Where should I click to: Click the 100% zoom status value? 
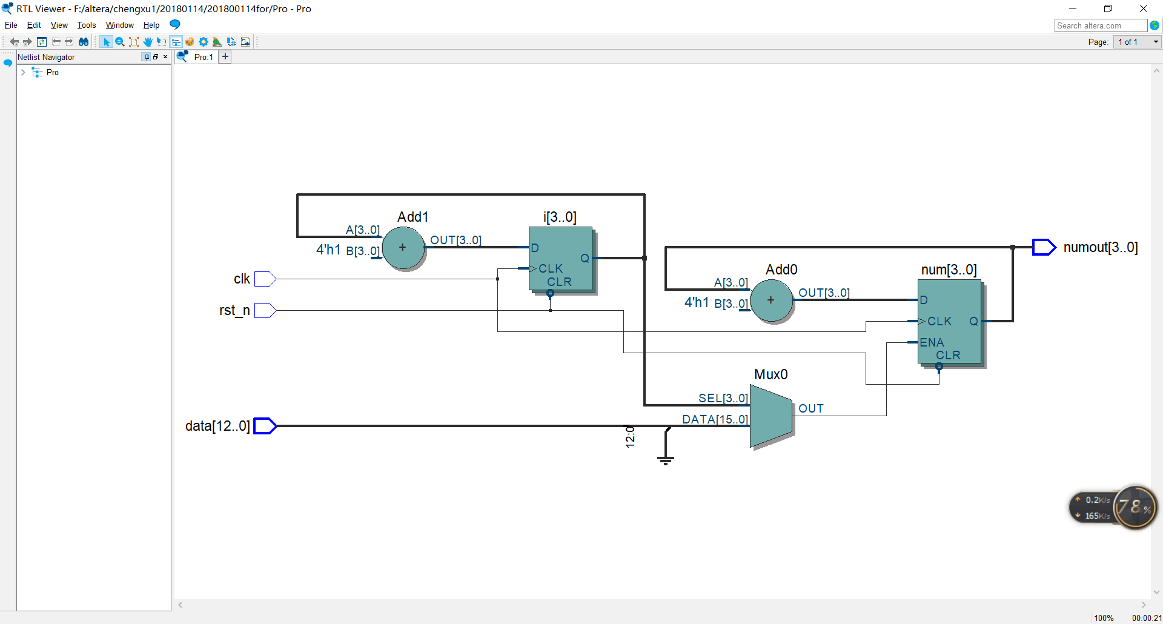[1104, 618]
